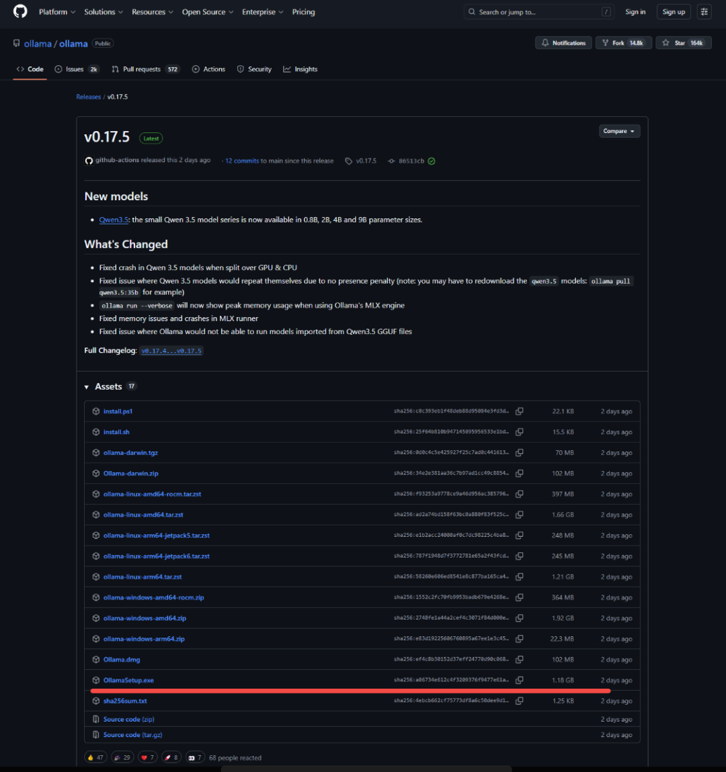Image resolution: width=726 pixels, height=772 pixels.
Task: Copy SHA256 hash for Ollama.dmg
Action: 519,660
